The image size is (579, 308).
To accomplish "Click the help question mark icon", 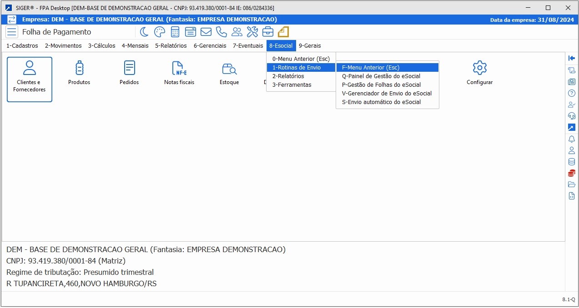I will [572, 93].
